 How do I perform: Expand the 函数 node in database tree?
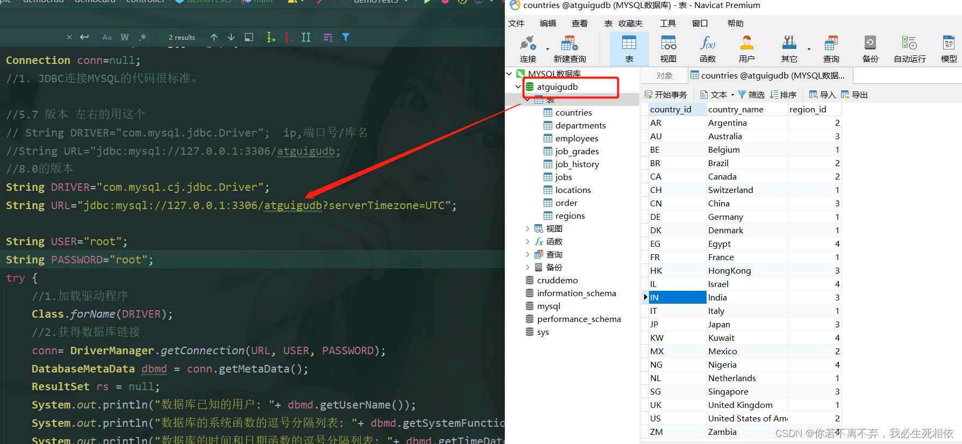[528, 241]
